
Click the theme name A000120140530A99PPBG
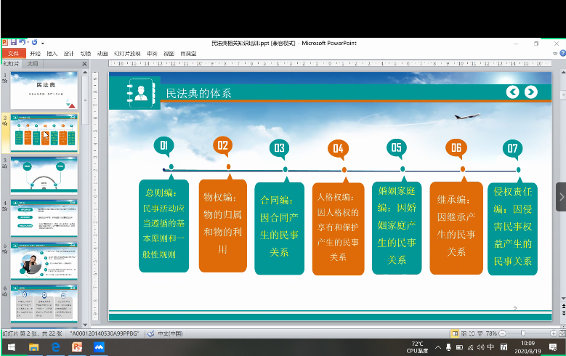pos(105,333)
